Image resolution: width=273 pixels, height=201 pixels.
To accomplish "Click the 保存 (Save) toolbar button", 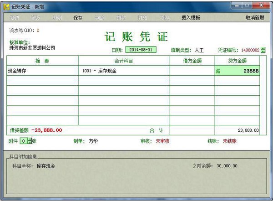I will 78,18.
